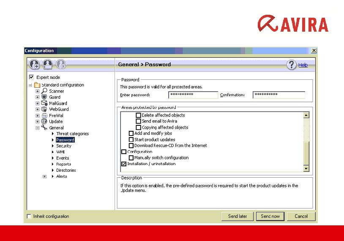The image size is (344, 241).
Task: Click the Scanner magnifier icon
Action: point(44,91)
